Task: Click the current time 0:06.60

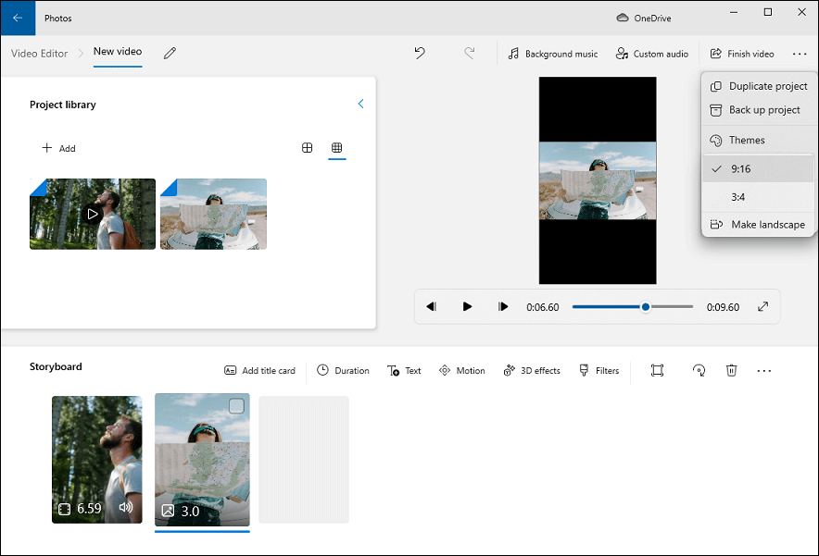Action: (x=543, y=307)
